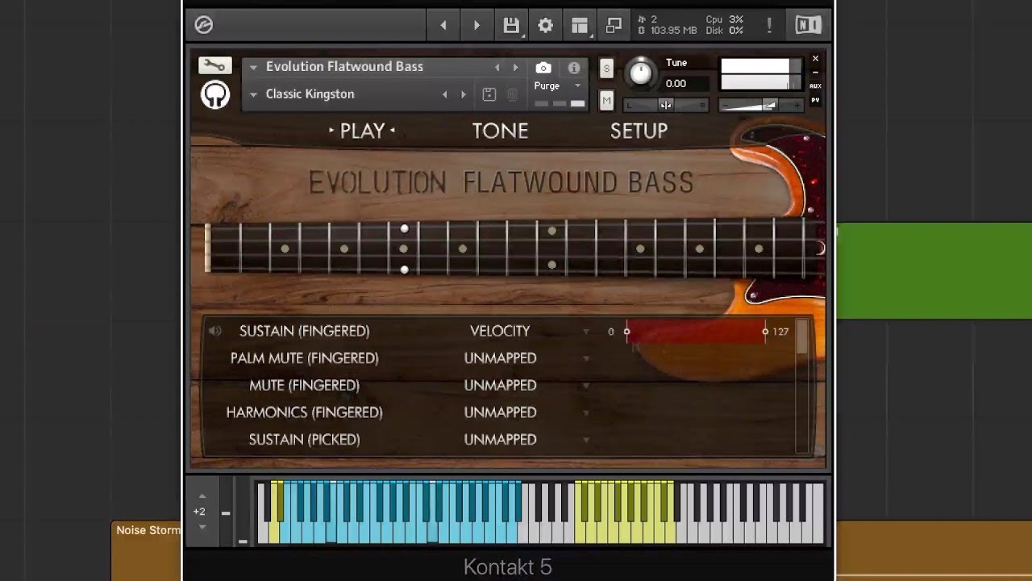Open mapping dropdown for Mute (Fingered)
Image resolution: width=1032 pixels, height=581 pixels.
click(x=586, y=386)
